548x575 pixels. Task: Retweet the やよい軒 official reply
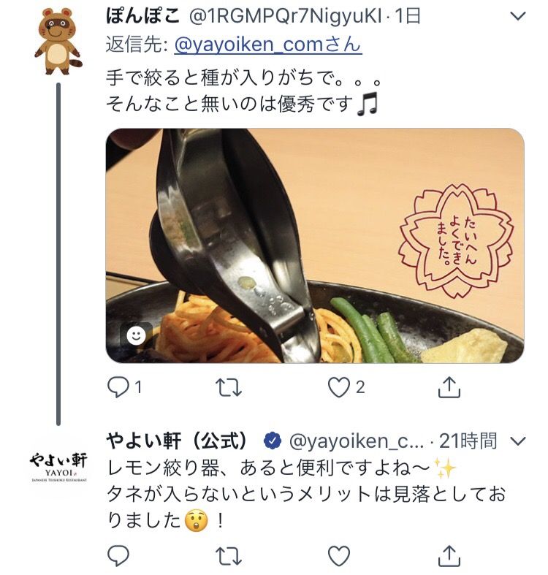[x=228, y=556]
